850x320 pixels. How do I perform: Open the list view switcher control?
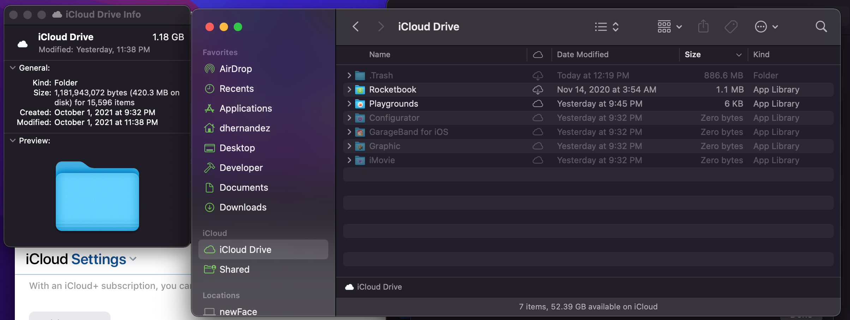(606, 27)
